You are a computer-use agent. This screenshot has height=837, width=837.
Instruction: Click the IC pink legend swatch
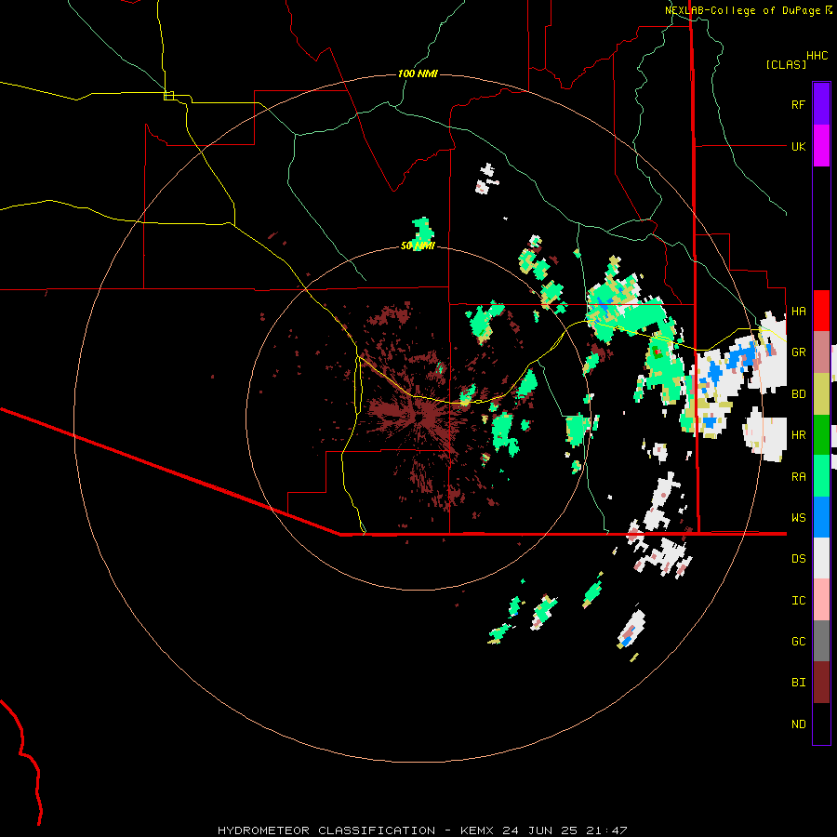tap(821, 600)
